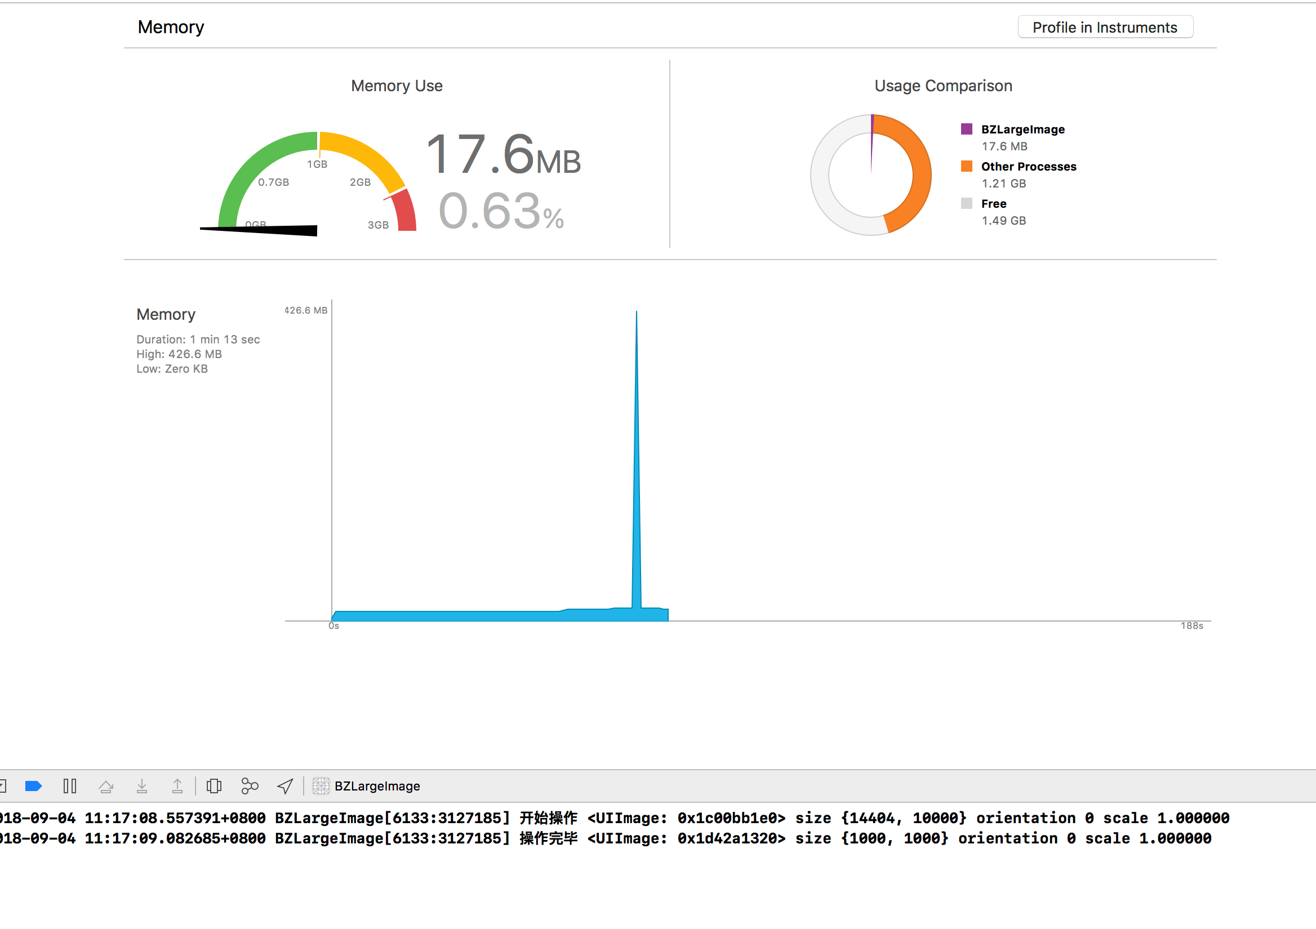
Task: Click the Step Over debug icon
Action: click(105, 786)
